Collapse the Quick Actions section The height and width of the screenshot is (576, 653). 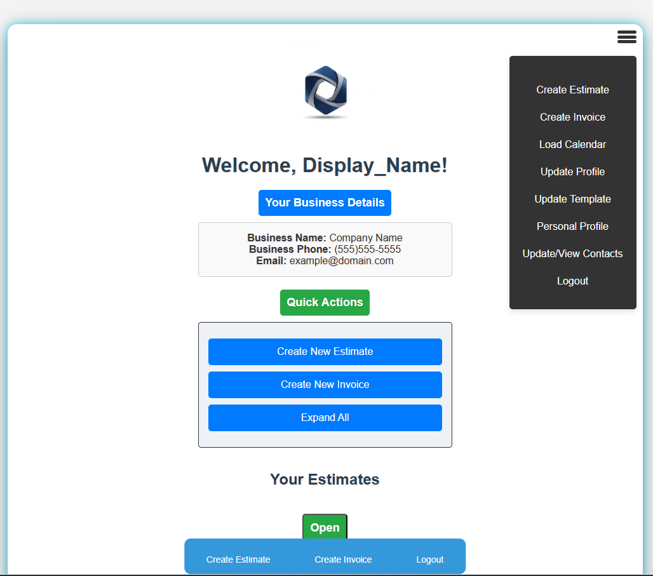pyautogui.click(x=325, y=302)
